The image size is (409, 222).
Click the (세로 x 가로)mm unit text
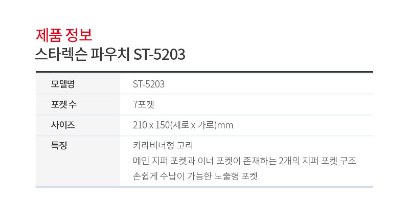point(201,125)
